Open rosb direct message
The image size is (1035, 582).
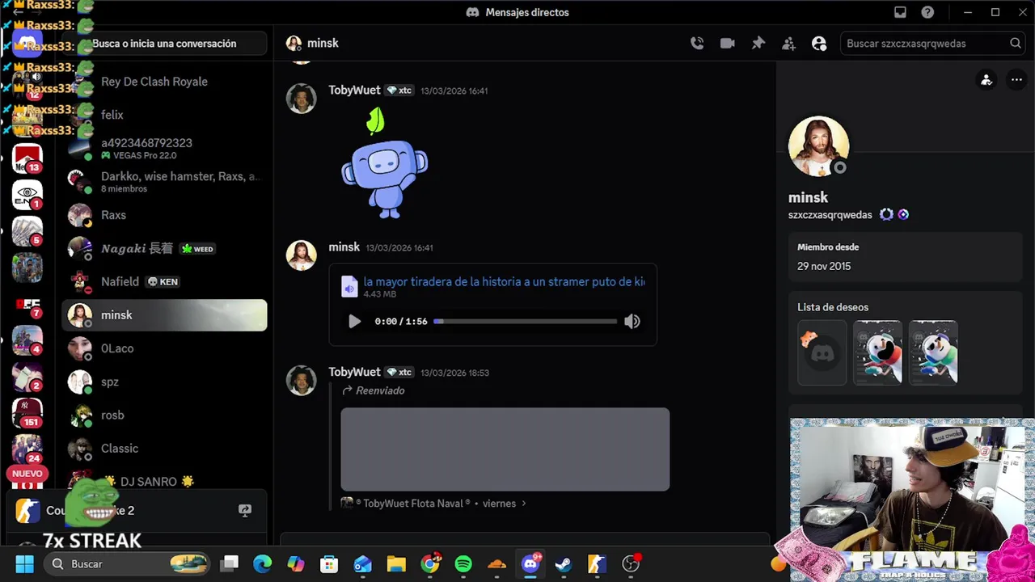164,415
